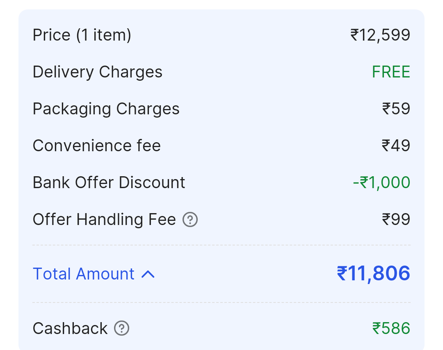The height and width of the screenshot is (350, 443).
Task: Collapse the Total Amount chevron arrow
Action: 148,274
